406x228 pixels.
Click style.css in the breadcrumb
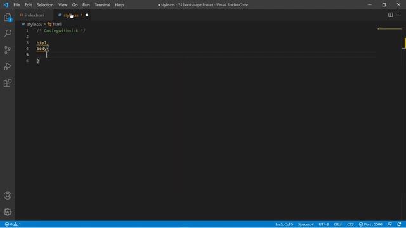coord(34,24)
